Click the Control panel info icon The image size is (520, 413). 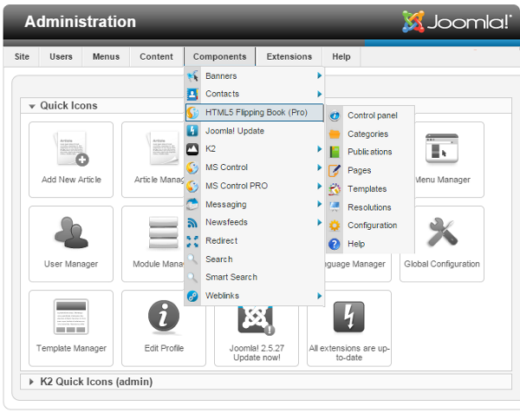point(335,115)
